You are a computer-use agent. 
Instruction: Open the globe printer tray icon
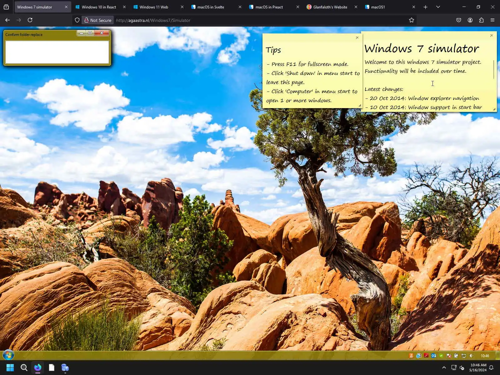coord(418,356)
